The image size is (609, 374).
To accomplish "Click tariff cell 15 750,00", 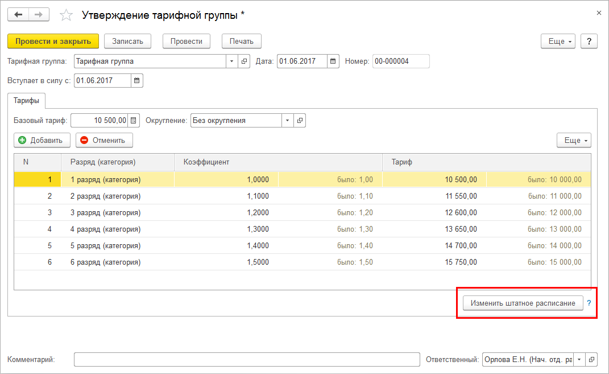I will 434,262.
